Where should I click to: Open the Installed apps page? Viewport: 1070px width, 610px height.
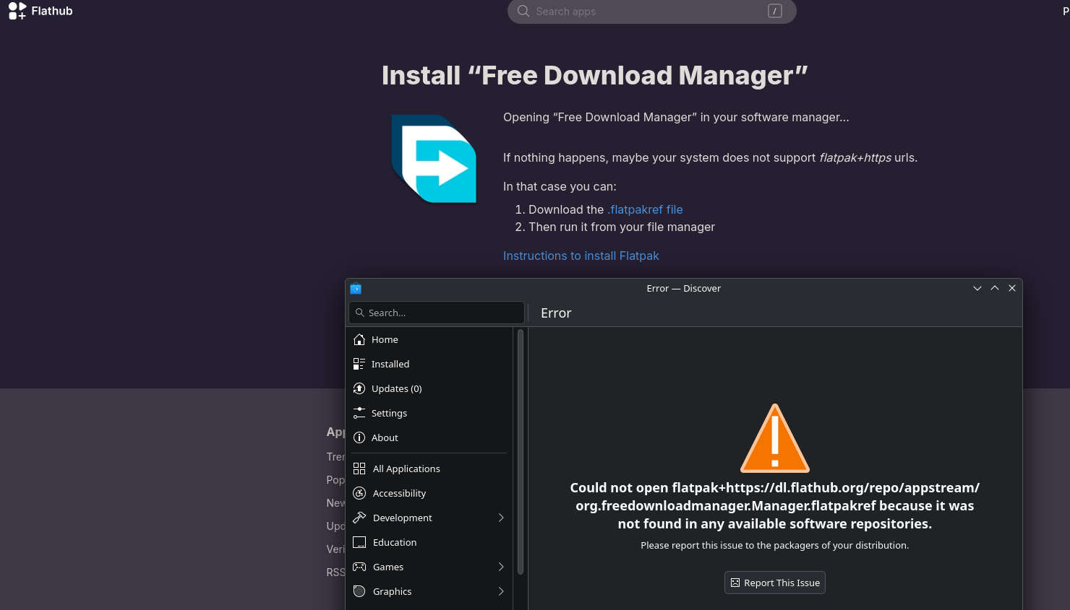pos(390,364)
